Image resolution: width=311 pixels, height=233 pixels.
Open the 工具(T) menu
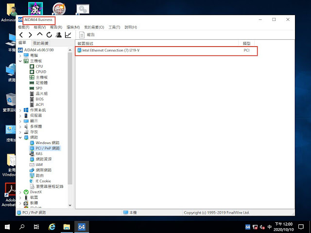114,27
